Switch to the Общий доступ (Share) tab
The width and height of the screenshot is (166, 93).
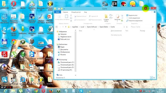coord(76,12)
